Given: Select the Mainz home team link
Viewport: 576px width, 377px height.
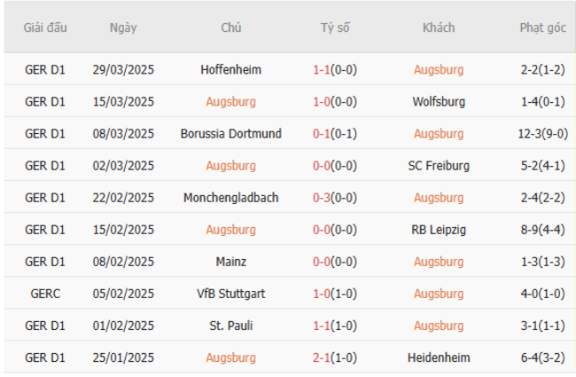Looking at the screenshot, I should tap(230, 261).
